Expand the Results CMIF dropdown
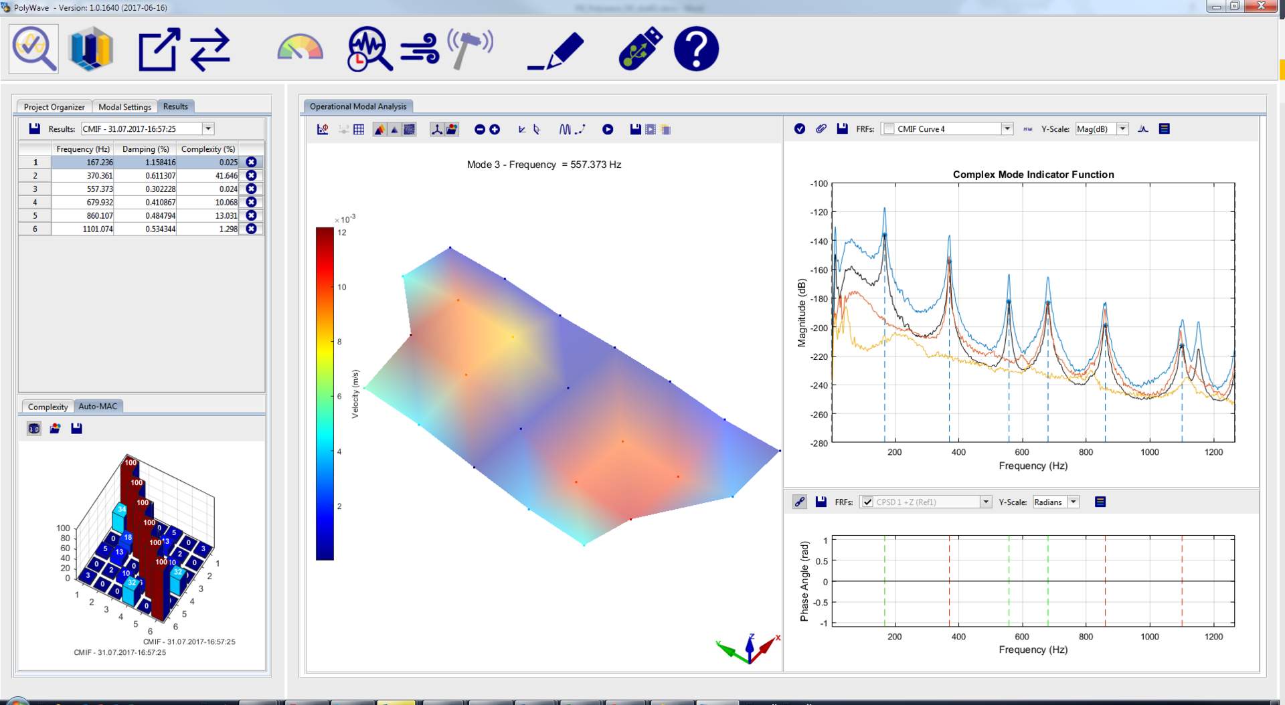Screen dimensions: 1285x705 click(208, 129)
